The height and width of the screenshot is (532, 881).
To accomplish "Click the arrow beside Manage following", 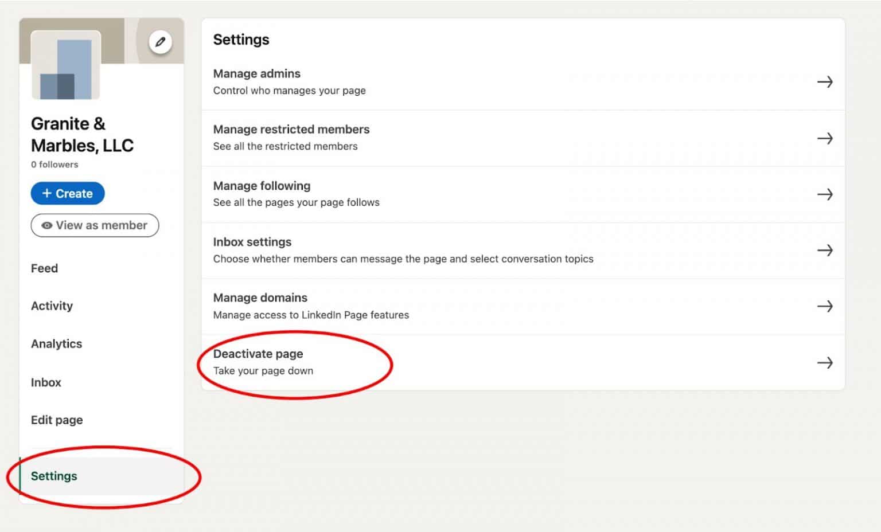I will click(825, 194).
